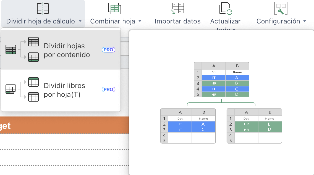The image size is (314, 175).
Task: Select "Dividir hojas por contenido" menu text
Action: 67,50
